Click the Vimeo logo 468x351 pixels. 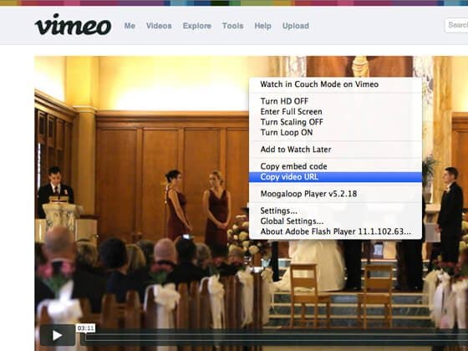[x=74, y=24]
